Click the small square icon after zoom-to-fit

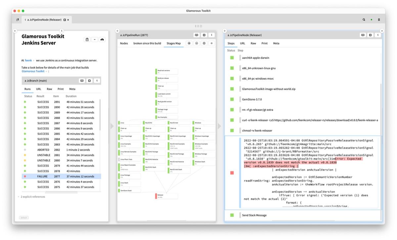coord(212,43)
